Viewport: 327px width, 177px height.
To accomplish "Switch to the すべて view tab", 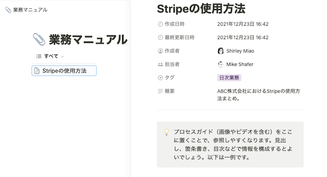I will 51,56.
